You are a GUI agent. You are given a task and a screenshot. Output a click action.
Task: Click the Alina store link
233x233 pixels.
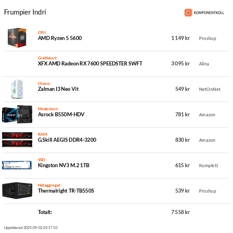204,64
